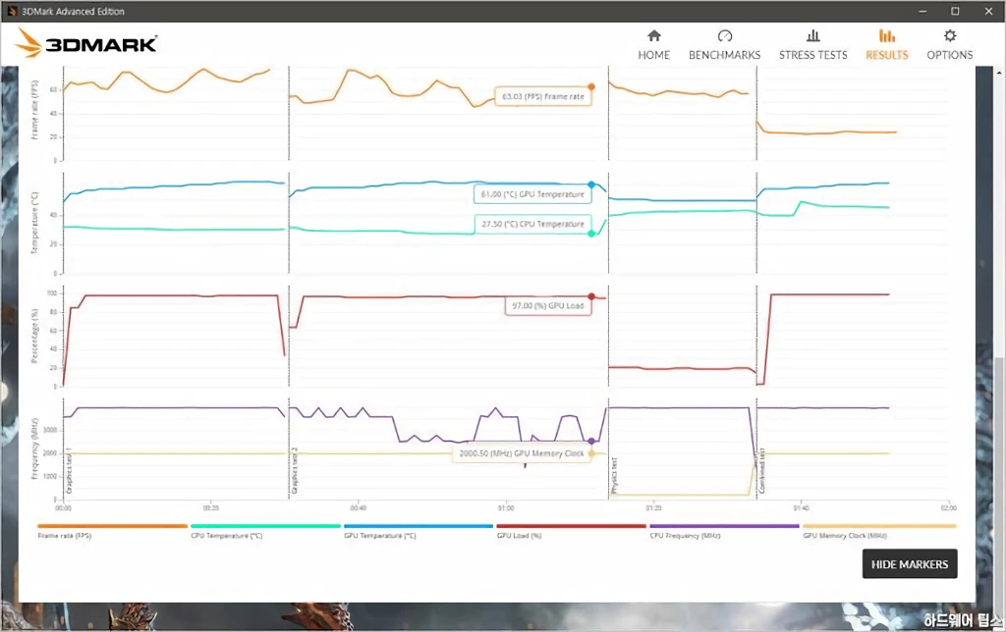Click the red GPU load data point
Screen dimensions: 1006x632
coord(591,296)
